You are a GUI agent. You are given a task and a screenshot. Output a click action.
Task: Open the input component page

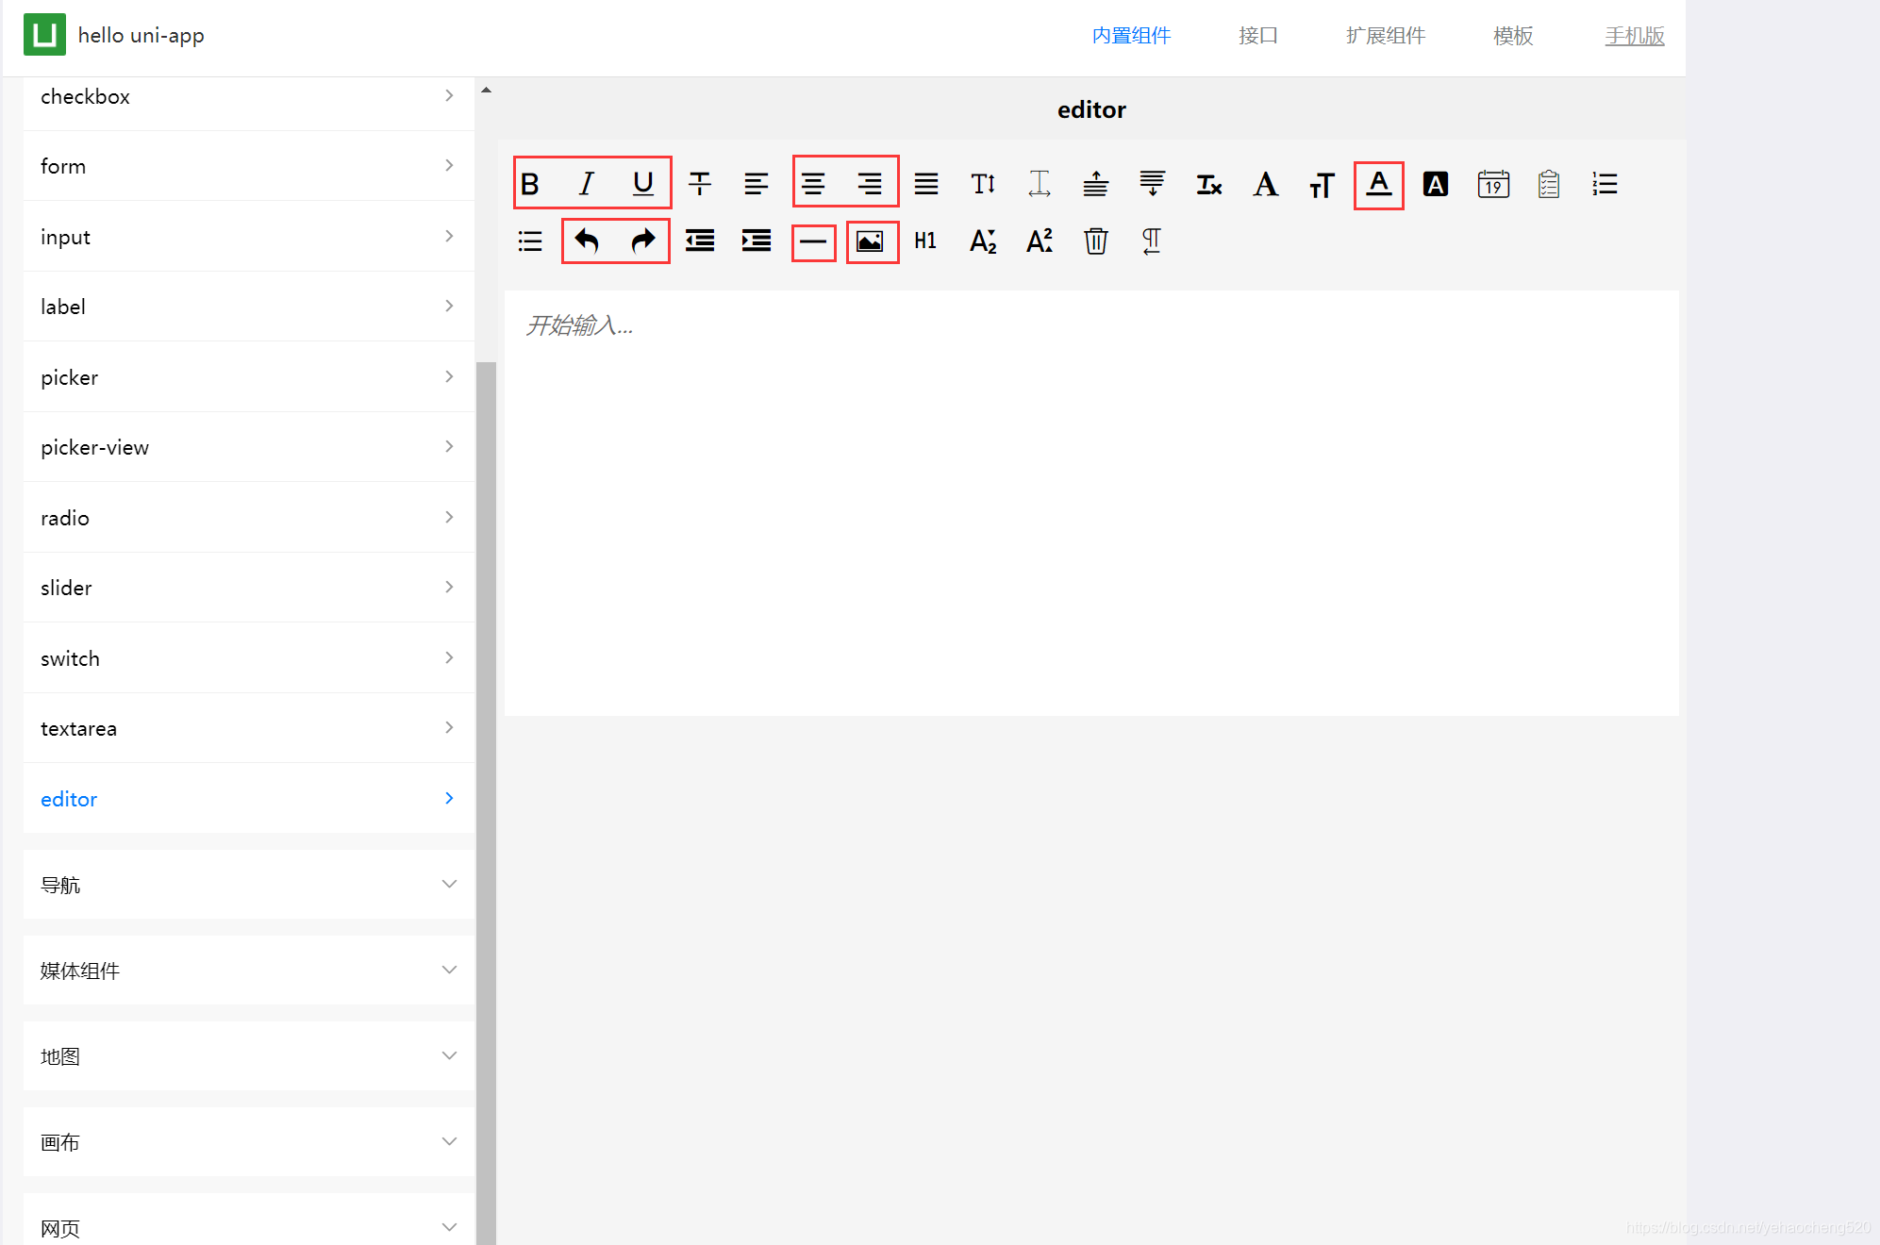[x=249, y=237]
